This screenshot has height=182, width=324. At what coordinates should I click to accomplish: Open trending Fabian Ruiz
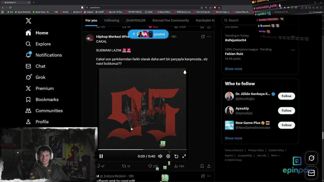click(x=234, y=54)
